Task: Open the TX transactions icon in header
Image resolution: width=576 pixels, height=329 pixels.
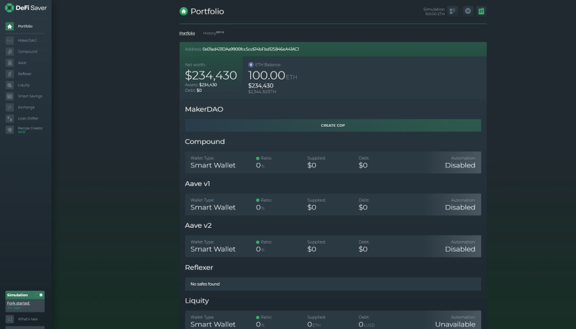Action: 467,11
